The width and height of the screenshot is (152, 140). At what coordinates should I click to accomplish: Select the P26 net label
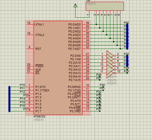coord(99,75)
